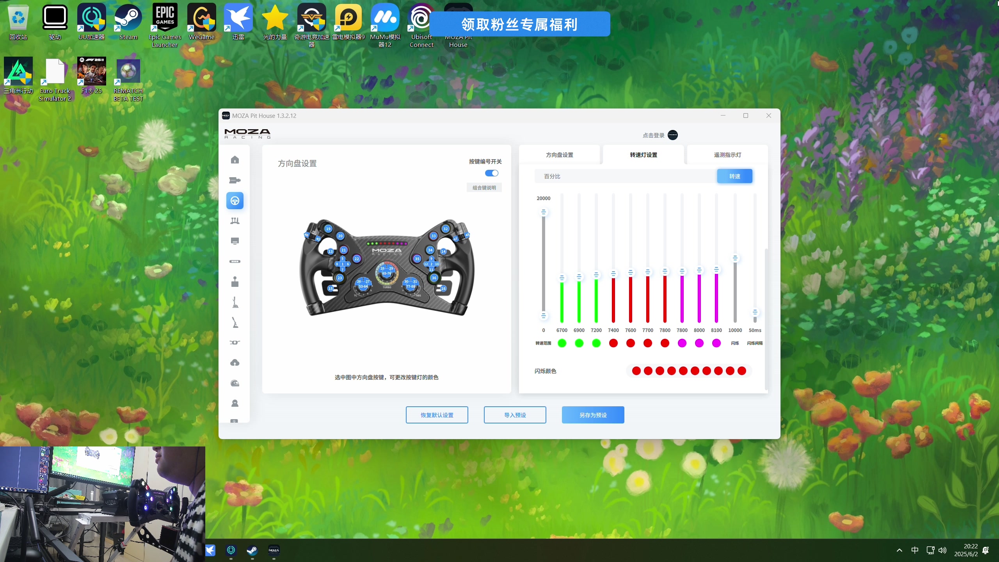Open the volume control in system tray
This screenshot has width=999, height=562.
coord(942,550)
